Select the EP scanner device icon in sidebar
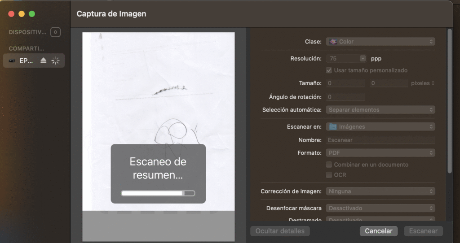The image size is (460, 243). click(12, 61)
